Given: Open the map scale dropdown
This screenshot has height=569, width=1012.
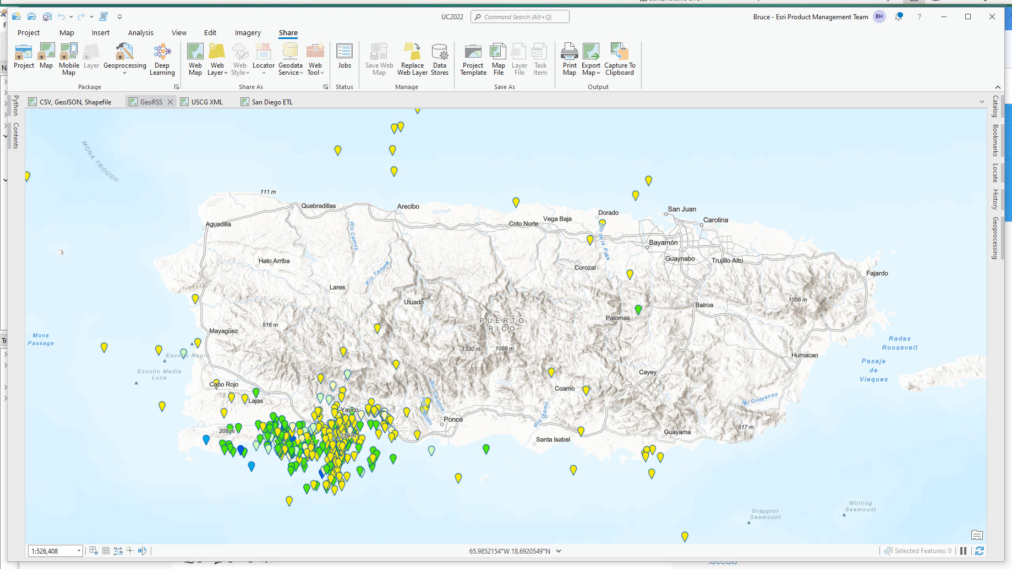Looking at the screenshot, I should (x=79, y=550).
